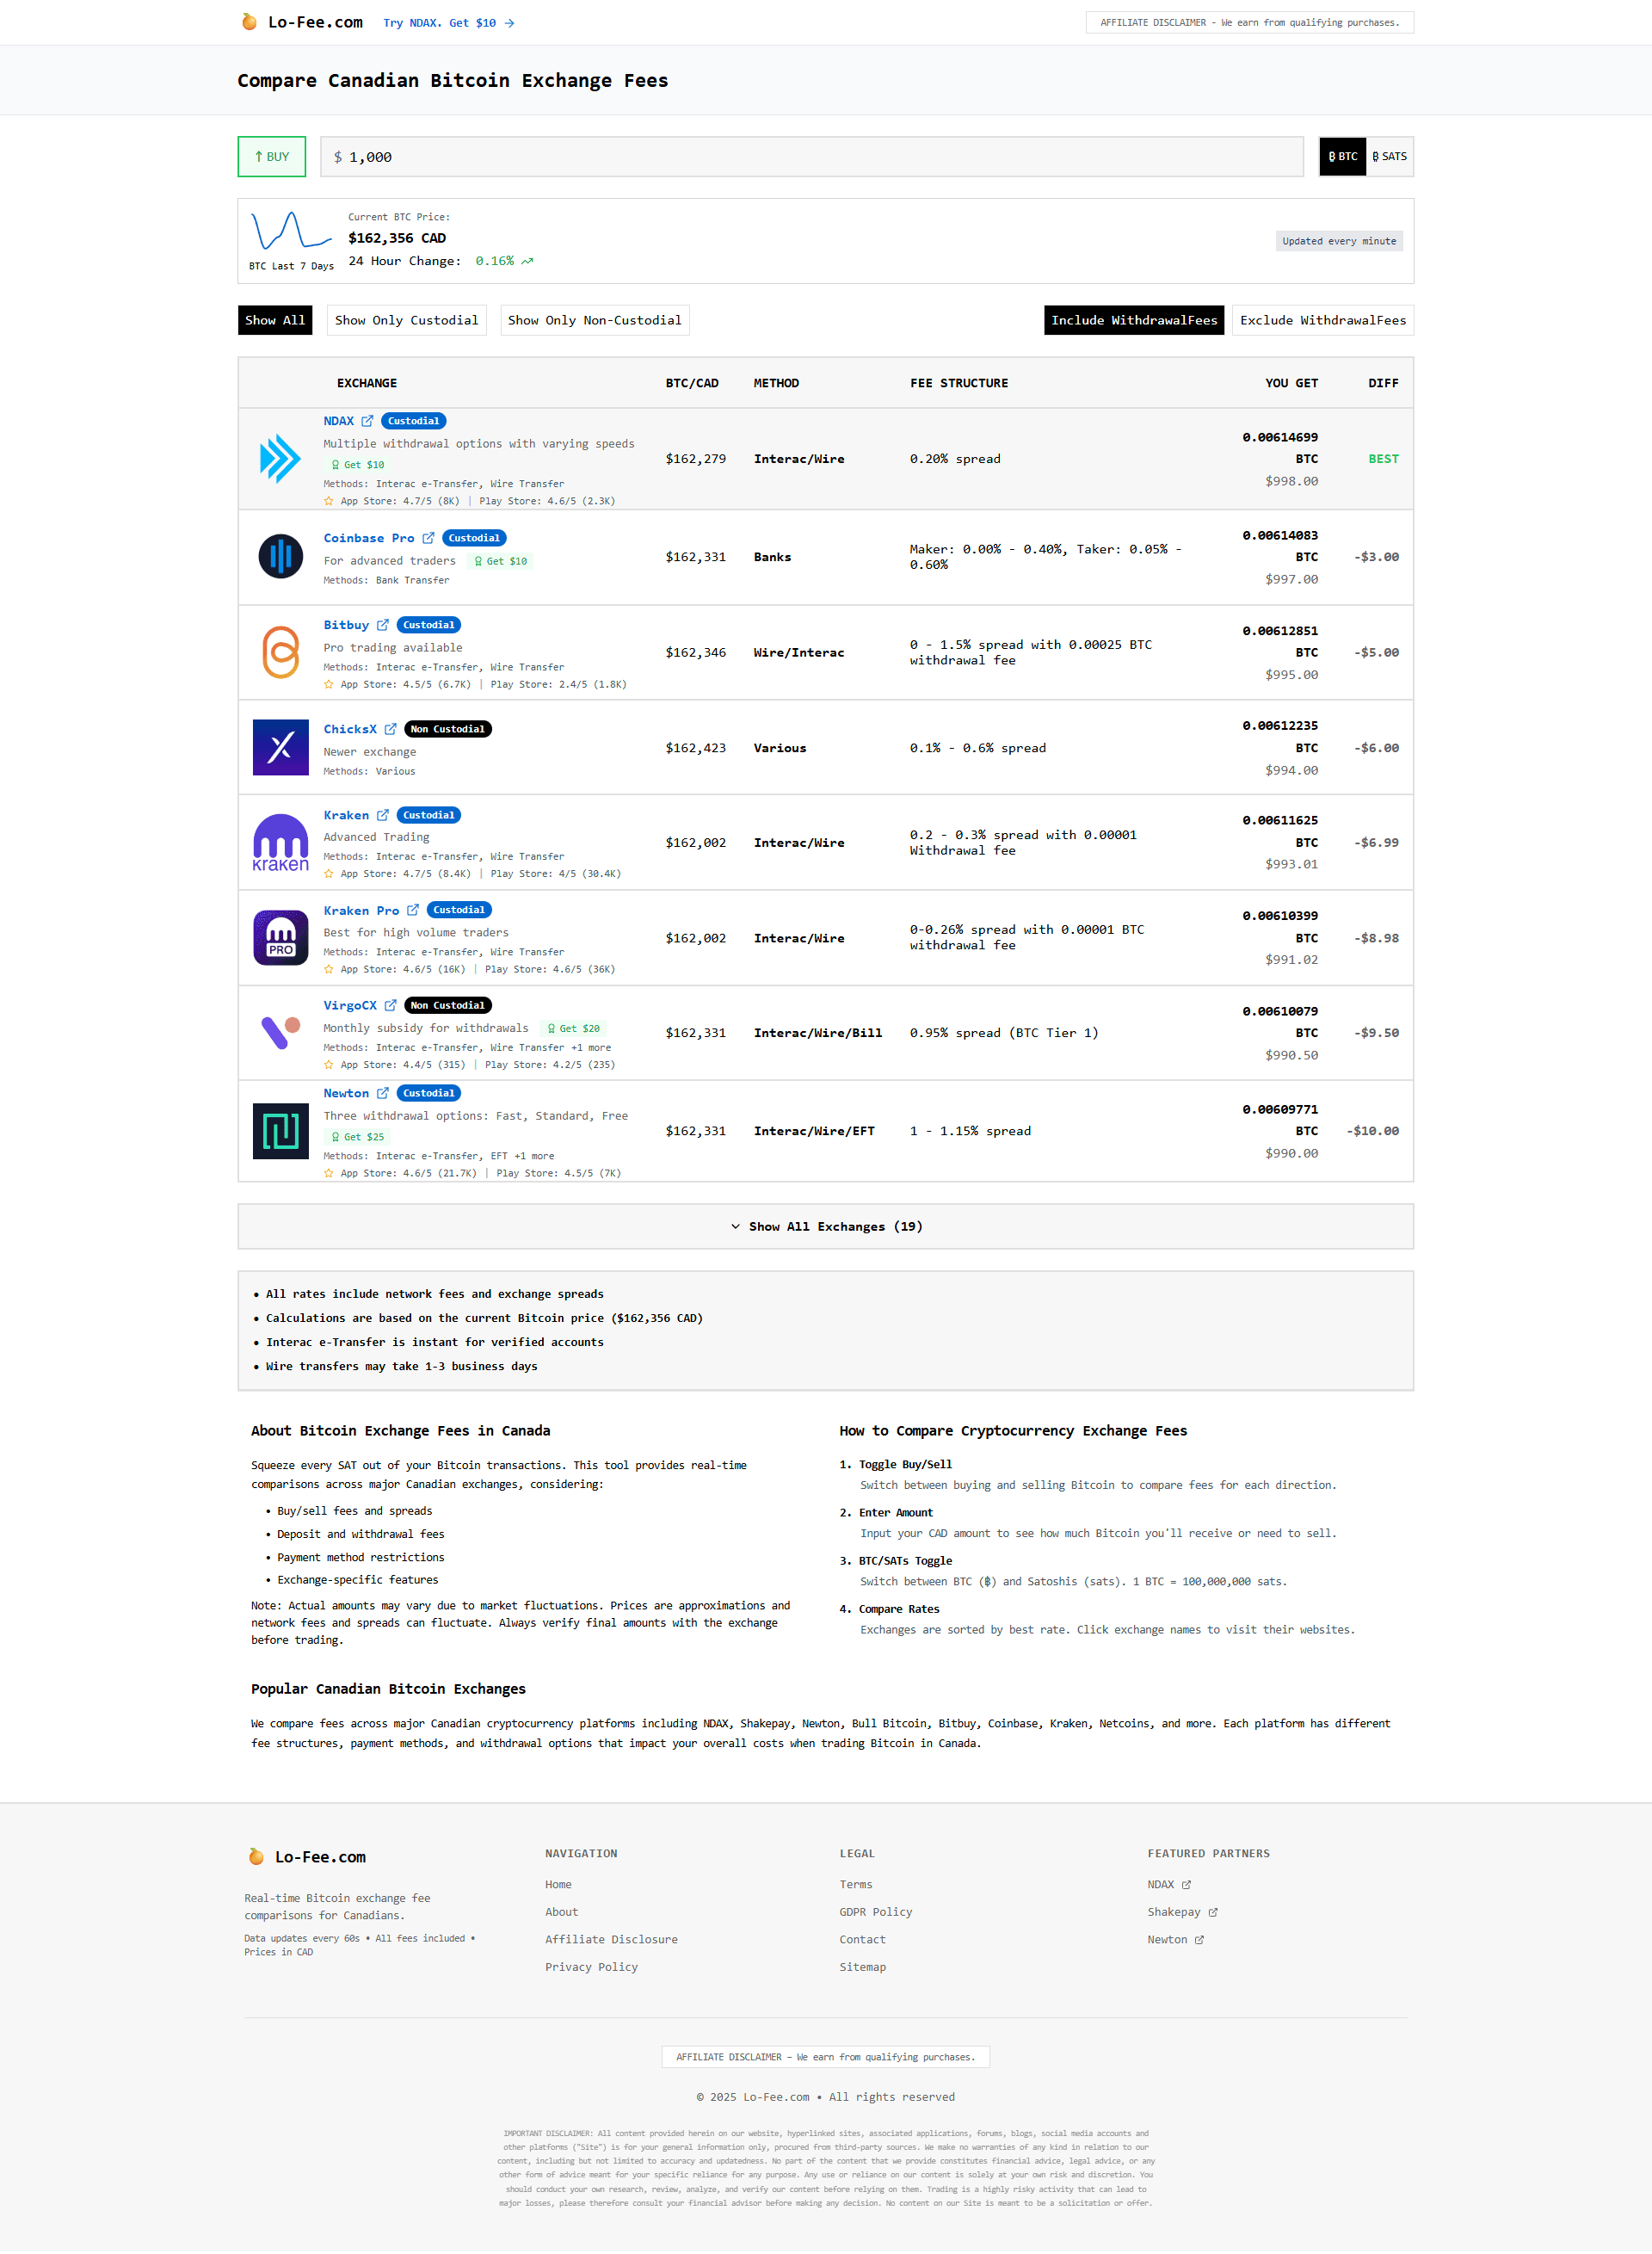Click the DIFF column header
This screenshot has width=1652, height=2254.
(x=1384, y=383)
